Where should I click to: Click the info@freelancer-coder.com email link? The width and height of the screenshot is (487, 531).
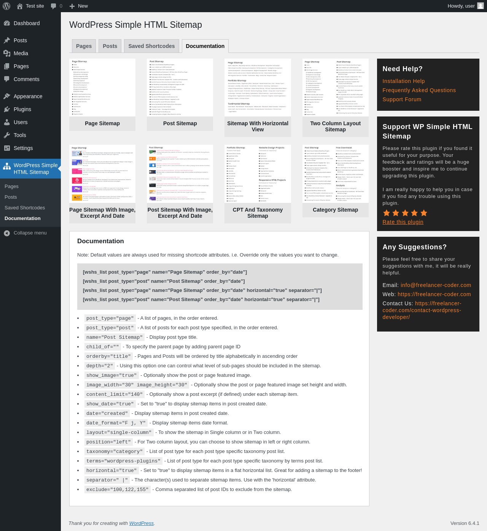[x=436, y=285]
